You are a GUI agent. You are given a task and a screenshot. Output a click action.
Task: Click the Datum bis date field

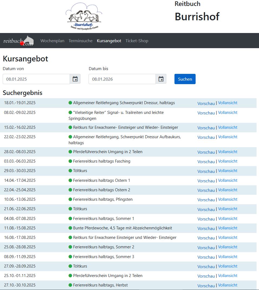point(122,79)
